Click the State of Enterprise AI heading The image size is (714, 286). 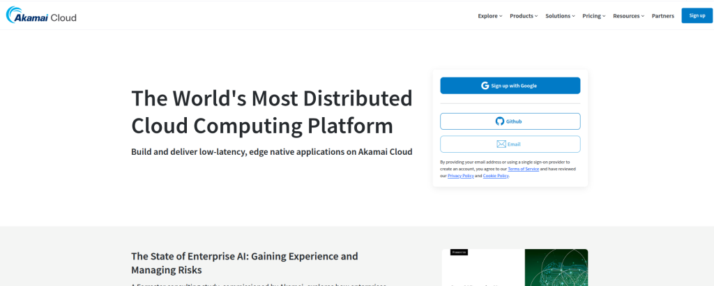tap(245, 263)
